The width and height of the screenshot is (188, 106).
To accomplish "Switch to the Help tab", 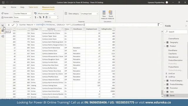I will (x=22, y=7).
